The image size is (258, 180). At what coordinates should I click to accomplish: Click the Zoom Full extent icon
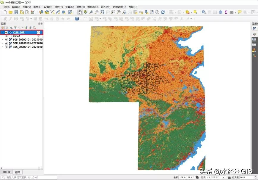point(102,12)
